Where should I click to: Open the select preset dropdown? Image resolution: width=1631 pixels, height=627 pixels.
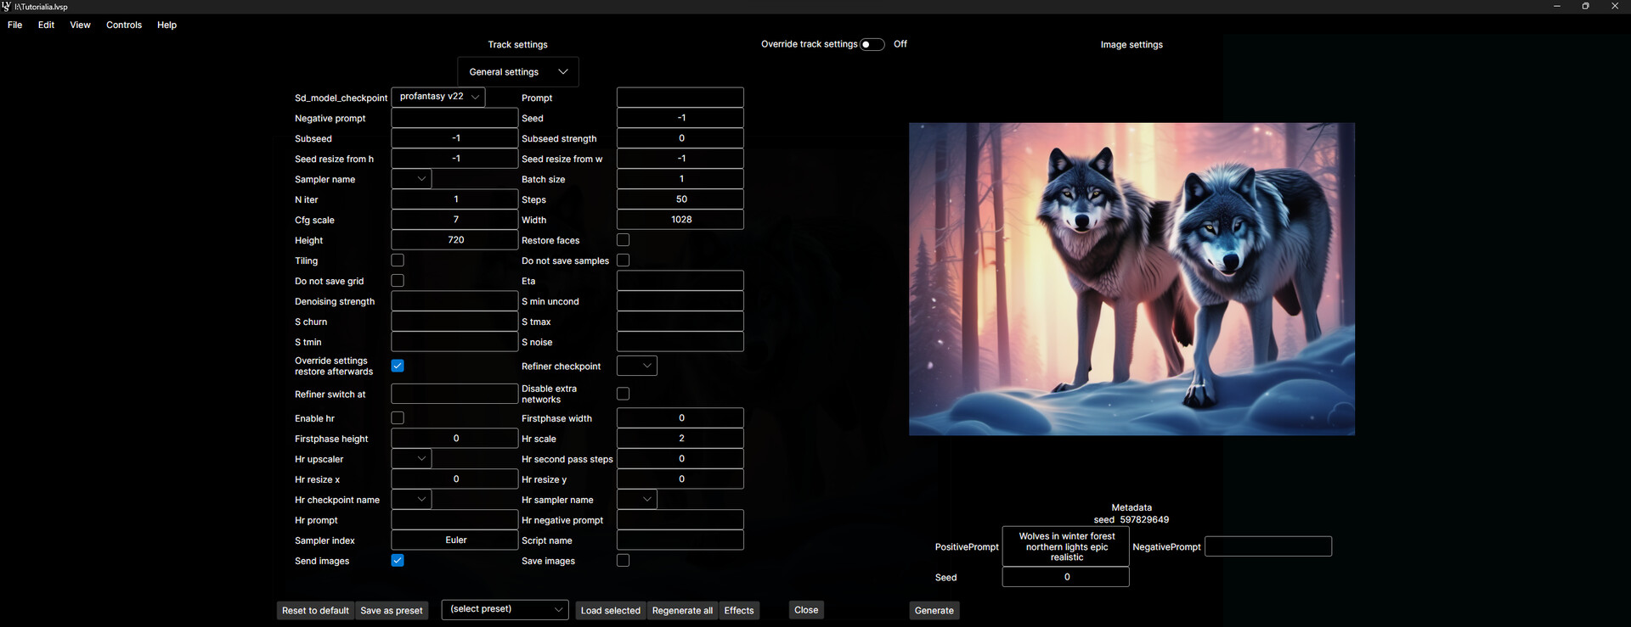point(505,609)
